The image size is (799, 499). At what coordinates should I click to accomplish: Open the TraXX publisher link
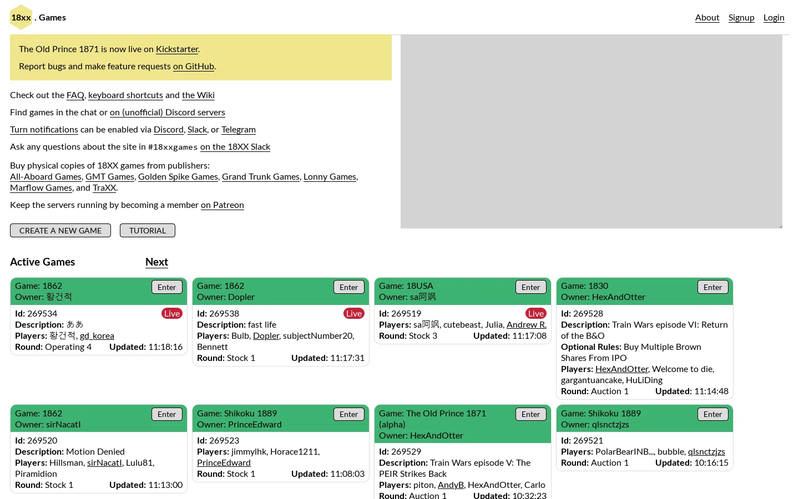click(104, 188)
